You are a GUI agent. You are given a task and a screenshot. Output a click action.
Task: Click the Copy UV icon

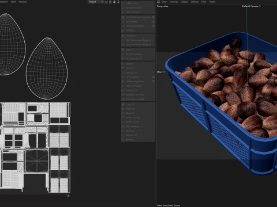[123, 105]
